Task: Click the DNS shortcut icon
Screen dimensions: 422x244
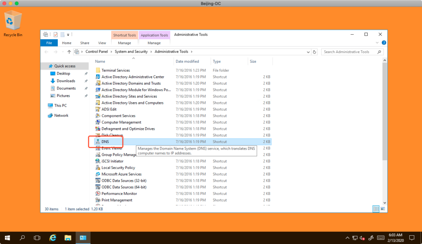Action: point(98,142)
